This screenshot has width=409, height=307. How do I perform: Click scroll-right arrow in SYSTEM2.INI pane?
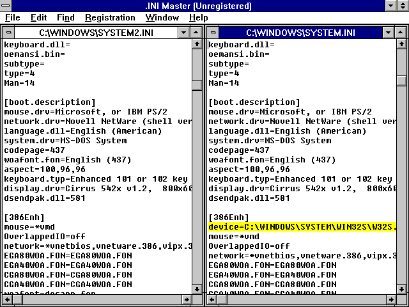187,299
